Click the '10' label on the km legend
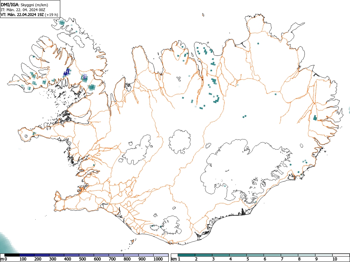The image size is (350, 262). [x=335, y=259]
